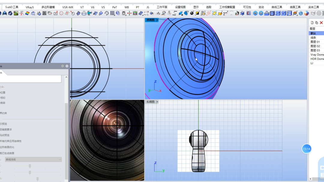
Task: Click the 透视图 viewport title
Action: tap(150, 20)
